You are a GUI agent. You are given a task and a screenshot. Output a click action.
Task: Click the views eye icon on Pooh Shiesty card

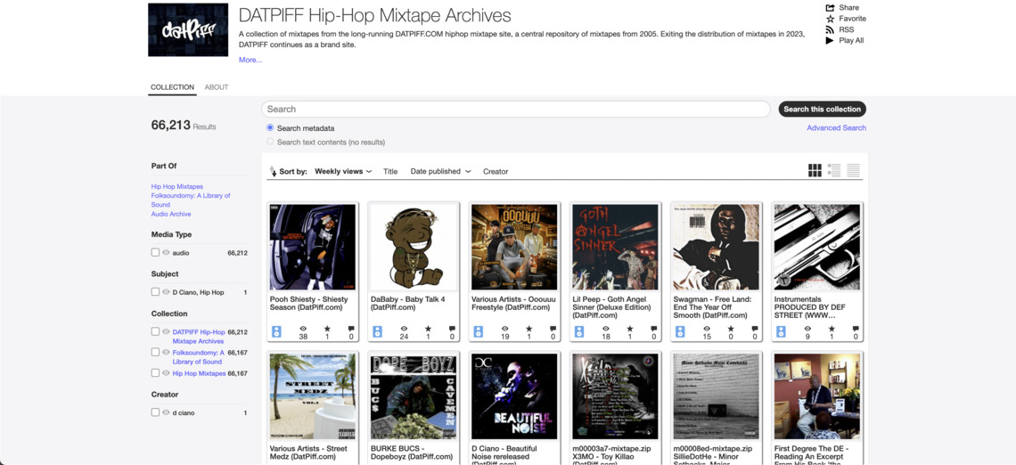(x=303, y=329)
